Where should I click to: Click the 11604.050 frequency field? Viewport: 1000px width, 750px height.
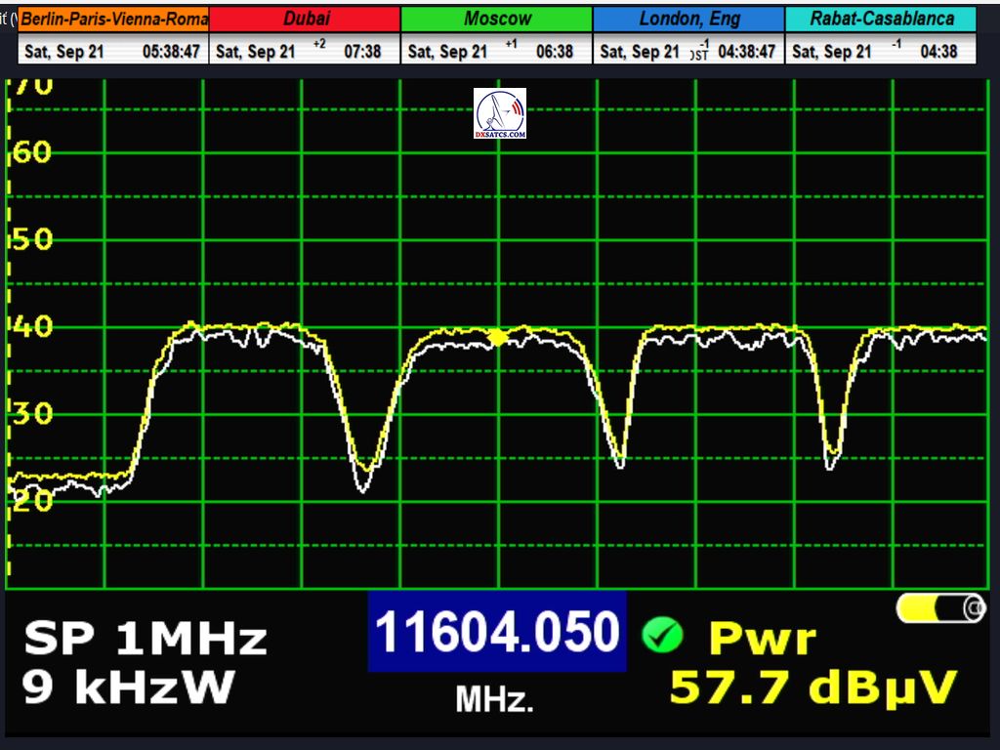point(497,632)
